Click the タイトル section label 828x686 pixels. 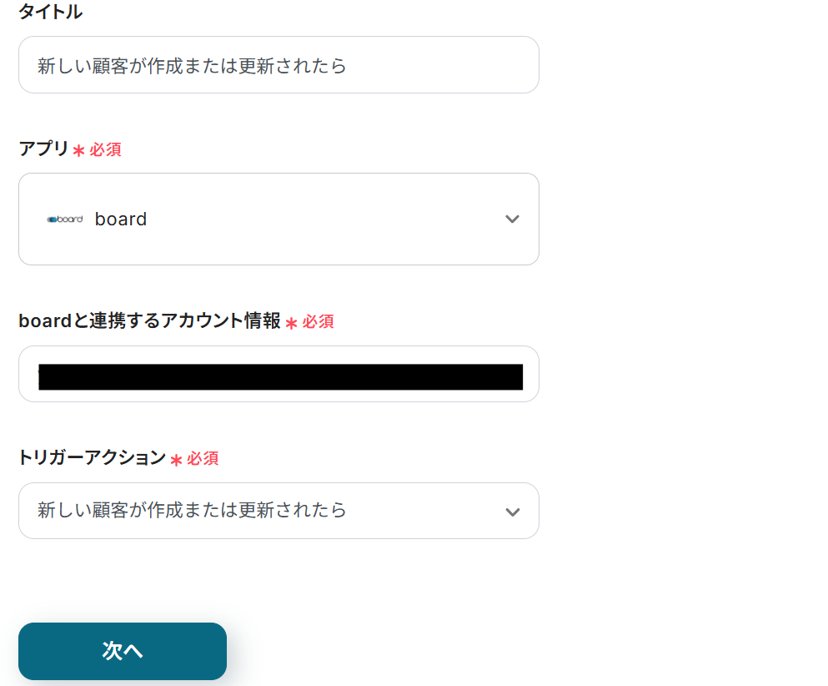50,12
